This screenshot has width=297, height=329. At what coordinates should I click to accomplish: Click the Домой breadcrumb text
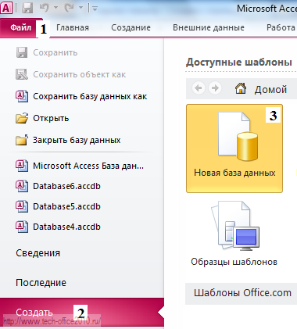[270, 89]
